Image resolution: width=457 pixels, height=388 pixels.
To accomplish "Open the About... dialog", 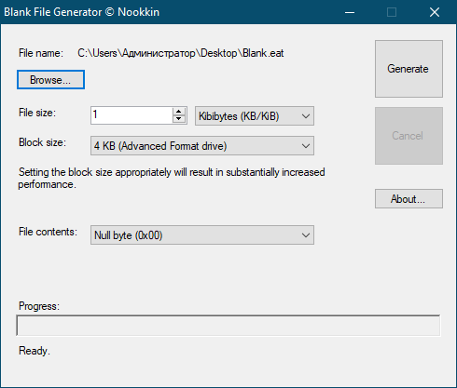I will click(409, 199).
